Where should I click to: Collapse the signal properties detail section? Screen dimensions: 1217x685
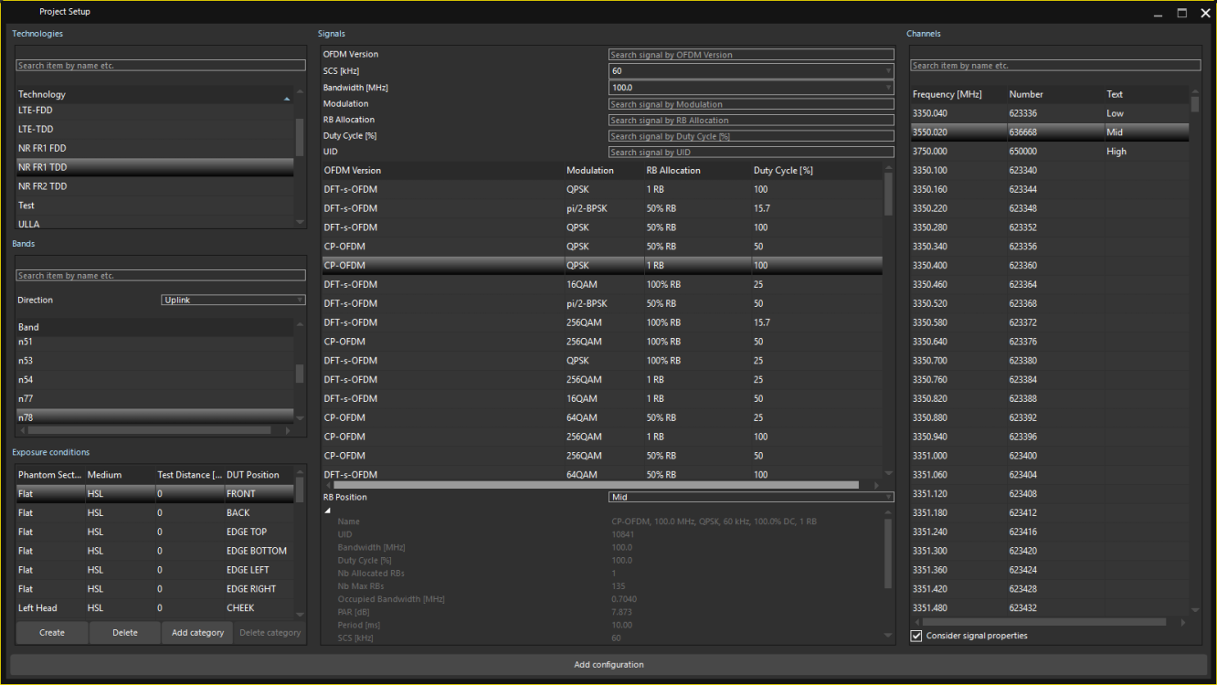point(328,510)
